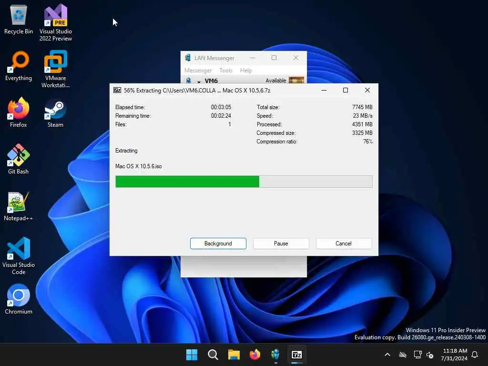Open the Chromium desktop shortcut
The image size is (488, 366).
(19, 299)
